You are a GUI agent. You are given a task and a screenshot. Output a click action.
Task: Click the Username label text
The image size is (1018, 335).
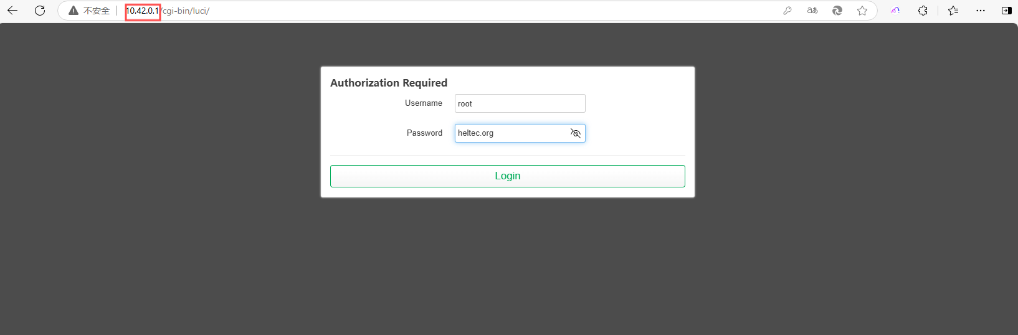pos(424,103)
